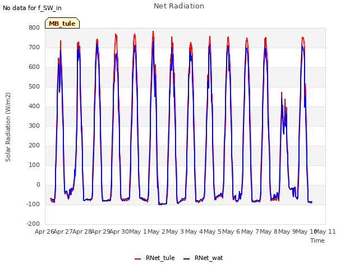Click the 800 y-axis tick label
Viewport: 359px width, 269px height.
34,27
